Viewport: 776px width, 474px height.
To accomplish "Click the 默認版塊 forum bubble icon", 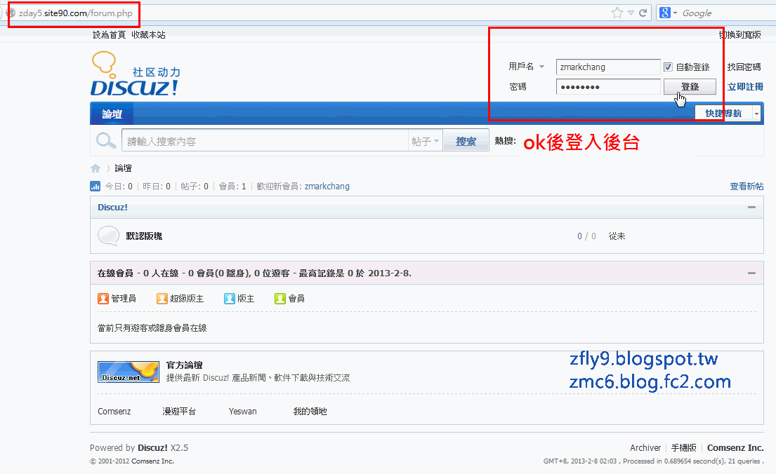I will (108, 236).
